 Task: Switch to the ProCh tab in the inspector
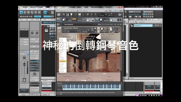[37, 20]
